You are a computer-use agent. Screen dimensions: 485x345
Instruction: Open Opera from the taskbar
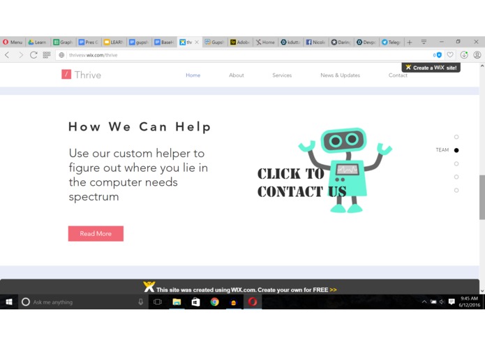point(253,302)
